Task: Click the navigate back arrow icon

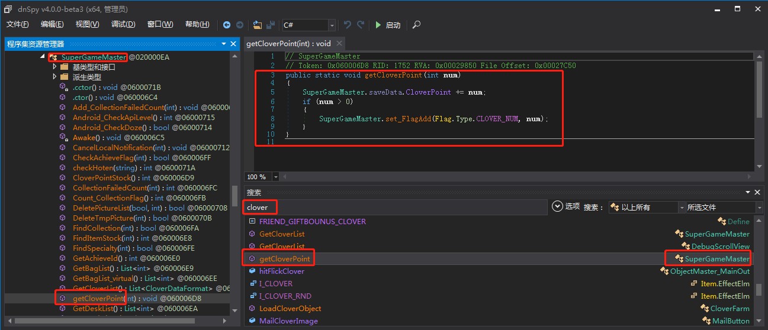Action: tap(227, 25)
